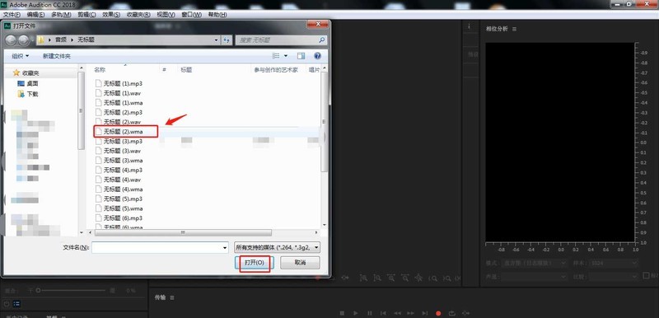Click the Pause icon in transport panel
This screenshot has width=659, height=318.
tap(369, 313)
